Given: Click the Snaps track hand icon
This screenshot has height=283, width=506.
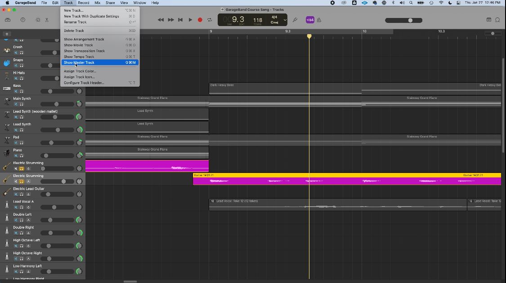Looking at the screenshot, I should click(x=7, y=63).
